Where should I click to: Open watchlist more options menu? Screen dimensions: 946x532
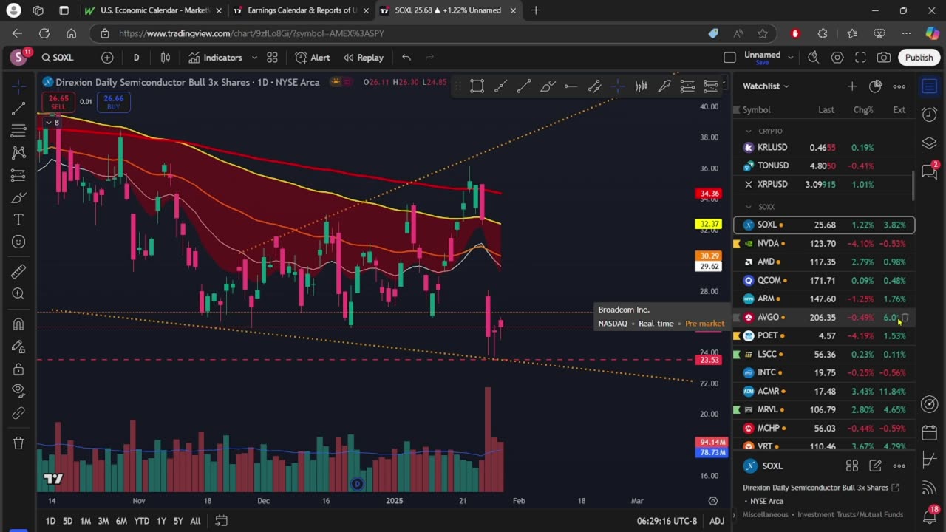click(x=899, y=86)
